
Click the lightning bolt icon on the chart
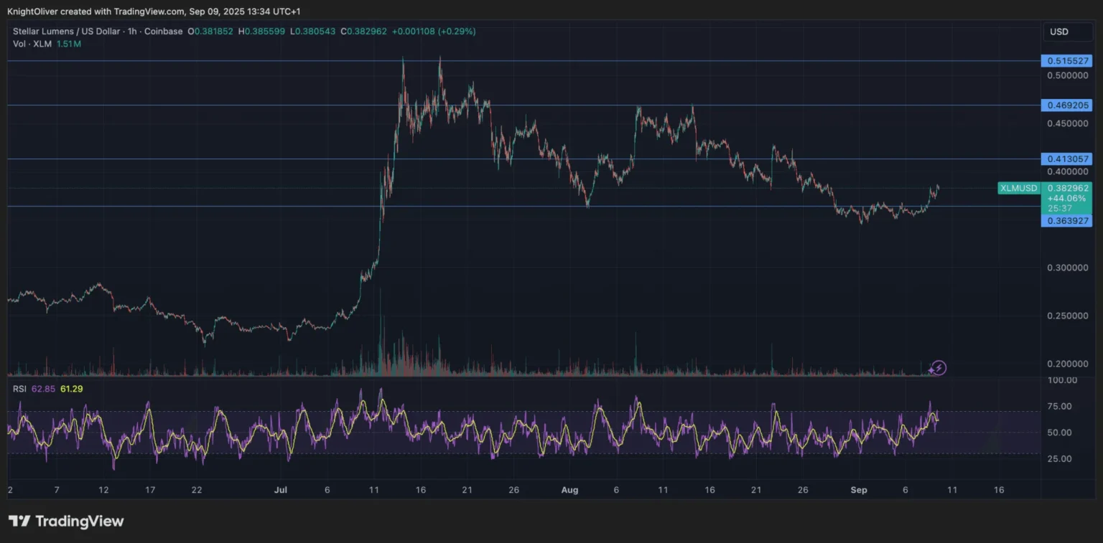click(938, 367)
